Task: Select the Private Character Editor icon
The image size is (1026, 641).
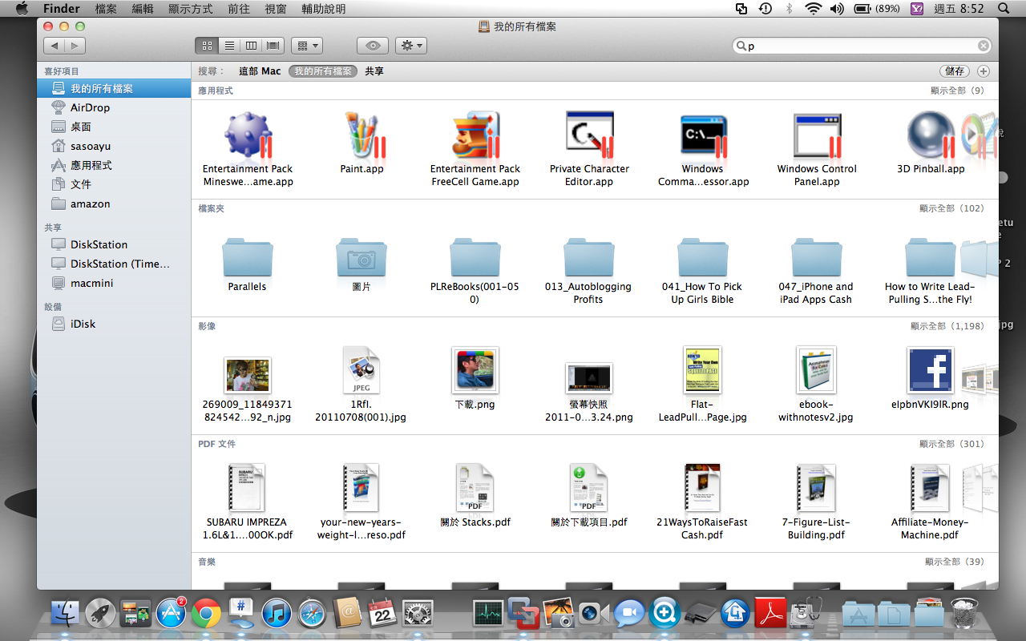Action: point(589,135)
